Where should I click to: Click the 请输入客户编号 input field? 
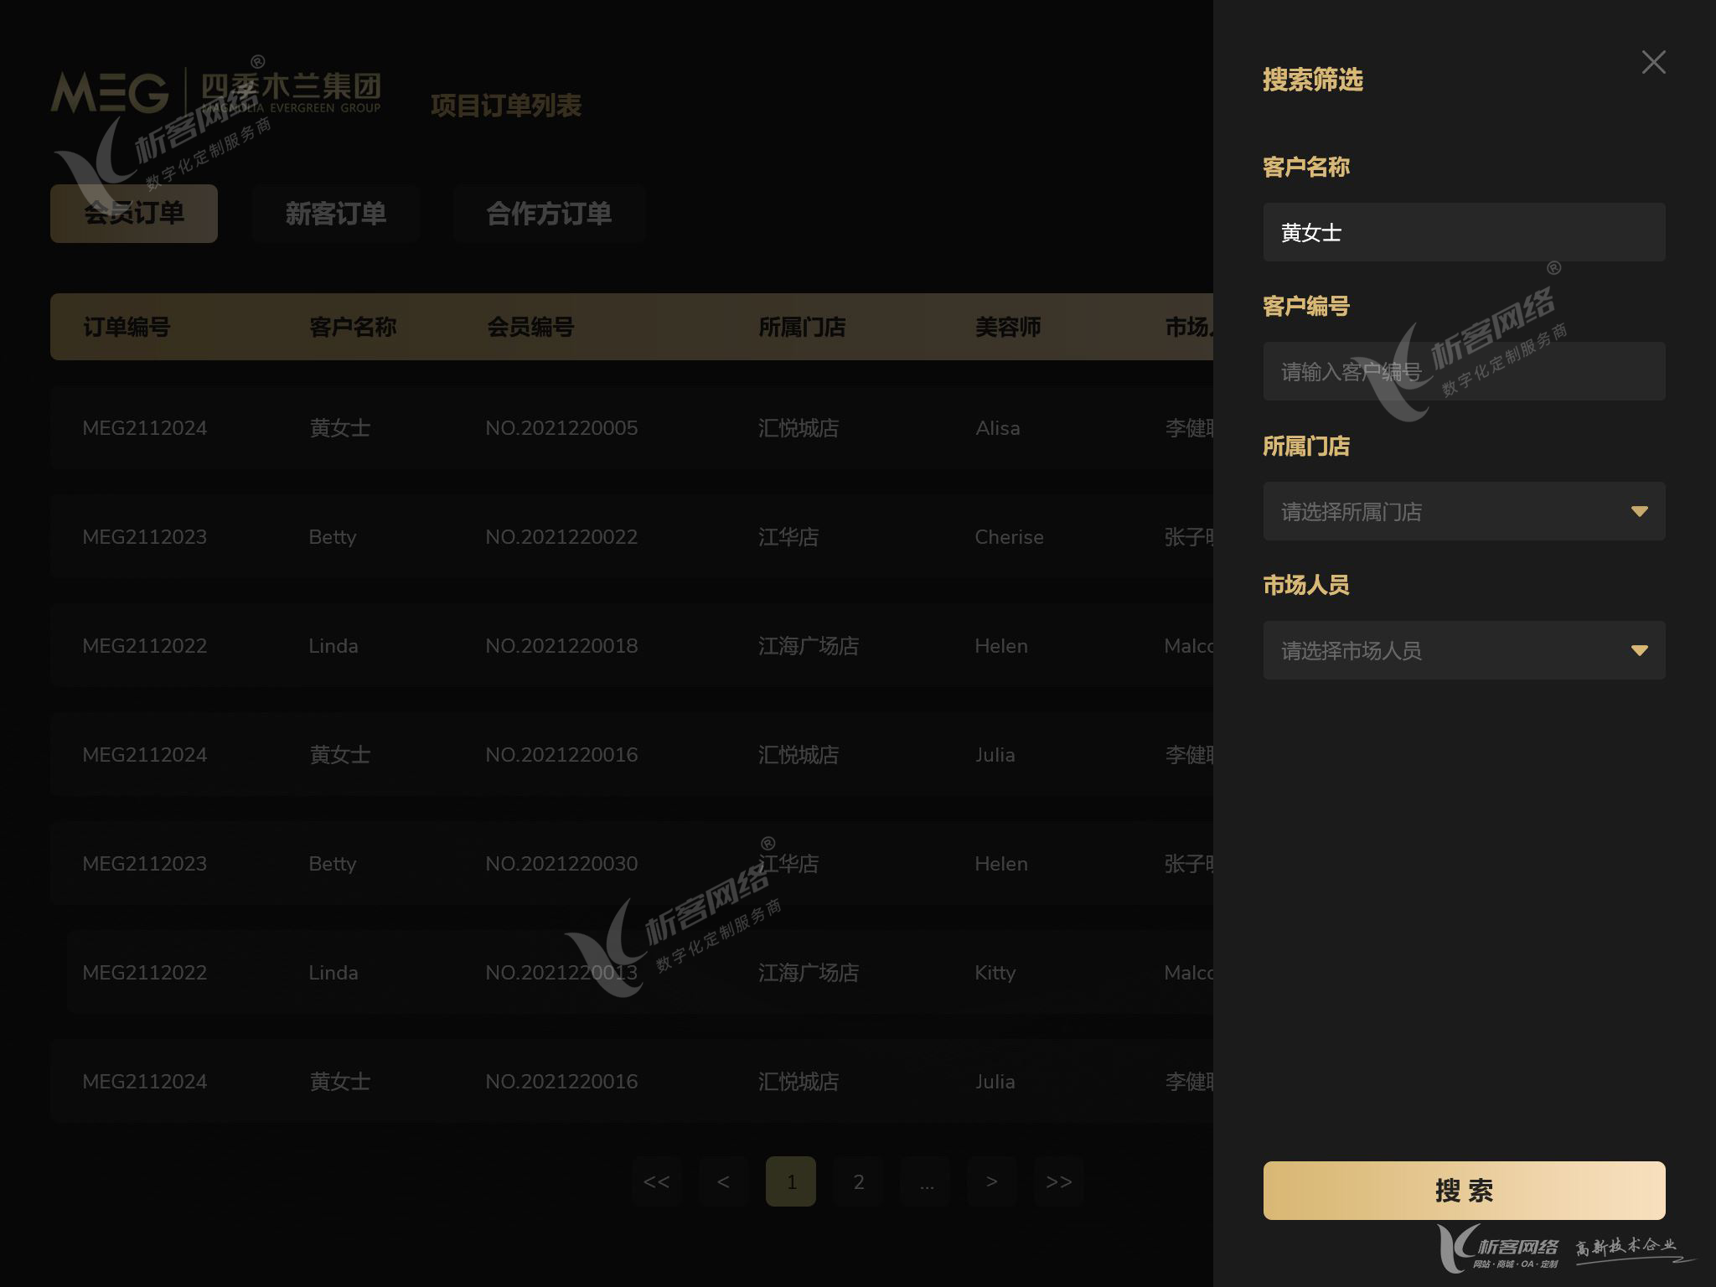pyautogui.click(x=1464, y=371)
